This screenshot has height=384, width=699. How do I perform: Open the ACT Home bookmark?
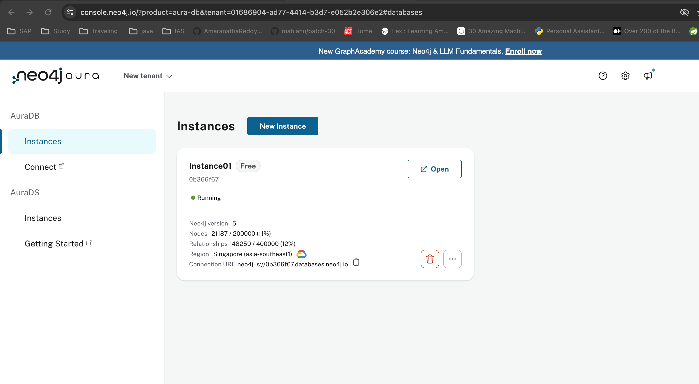(x=358, y=31)
